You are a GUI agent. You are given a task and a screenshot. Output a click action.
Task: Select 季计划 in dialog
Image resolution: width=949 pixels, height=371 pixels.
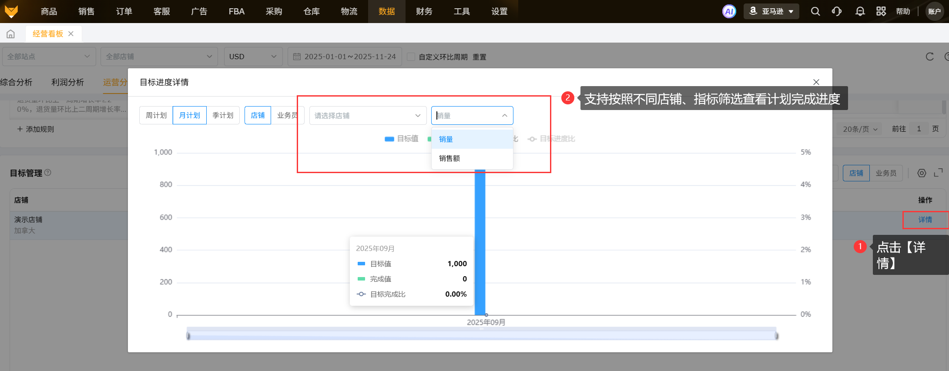[223, 115]
